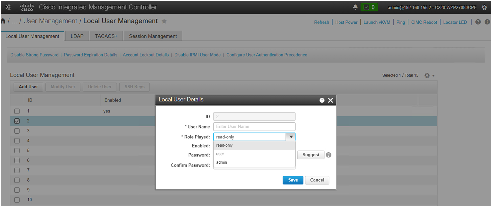Click Disable IPMI User Mode

point(198,55)
